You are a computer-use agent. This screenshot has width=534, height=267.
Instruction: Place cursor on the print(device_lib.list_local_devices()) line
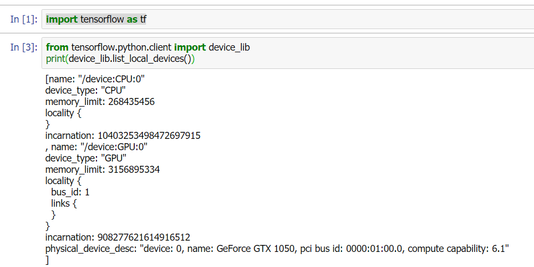[x=120, y=58]
